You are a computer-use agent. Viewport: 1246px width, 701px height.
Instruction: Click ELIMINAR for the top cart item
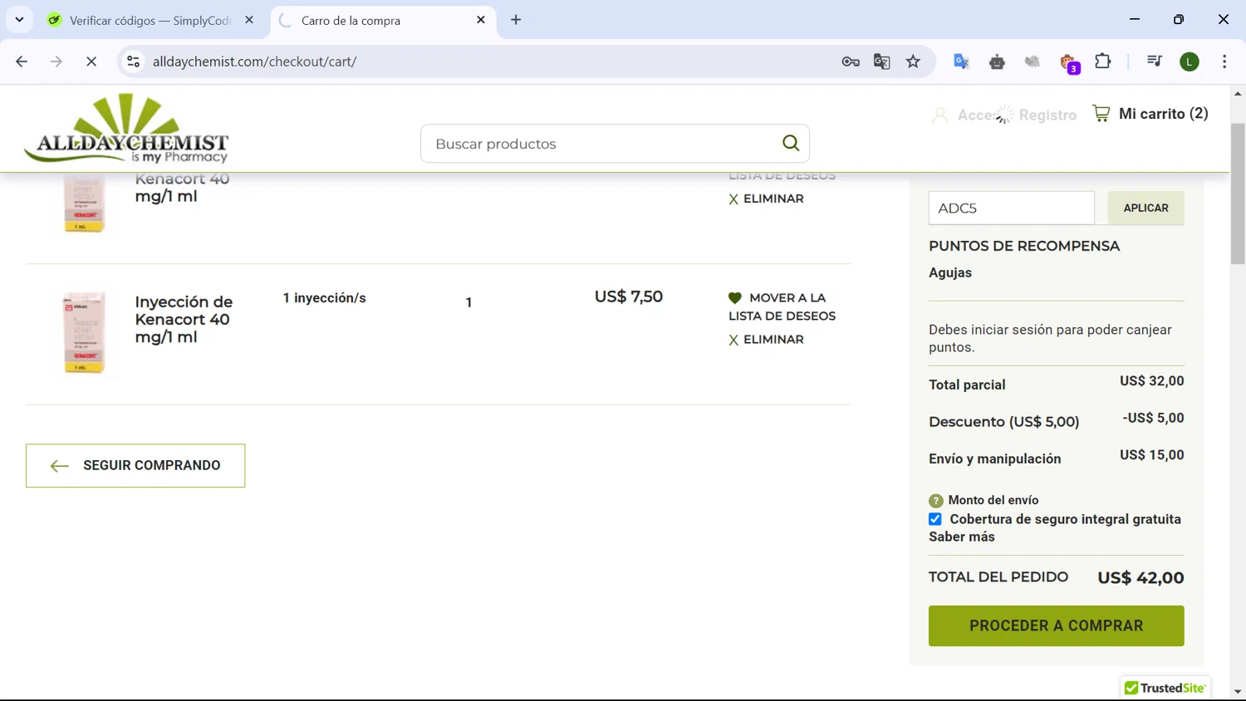(766, 199)
